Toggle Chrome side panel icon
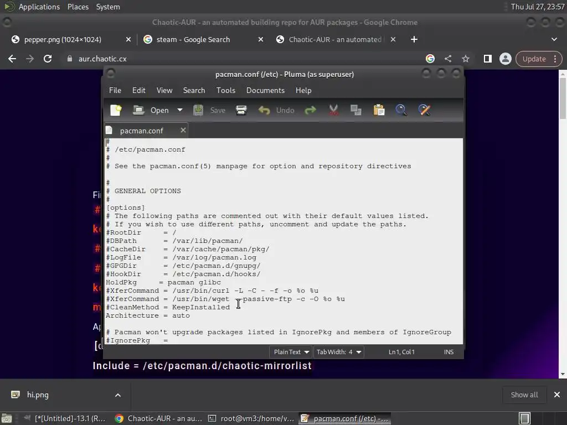The width and height of the screenshot is (567, 425). 487,59
